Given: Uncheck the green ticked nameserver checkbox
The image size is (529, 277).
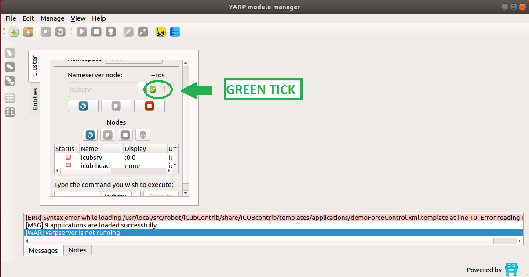Looking at the screenshot, I should click(153, 90).
